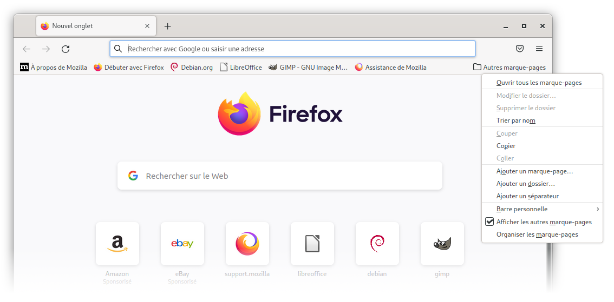The height and width of the screenshot is (302, 614).
Task: Open the libreoffice shortcut tile
Action: [x=312, y=244]
